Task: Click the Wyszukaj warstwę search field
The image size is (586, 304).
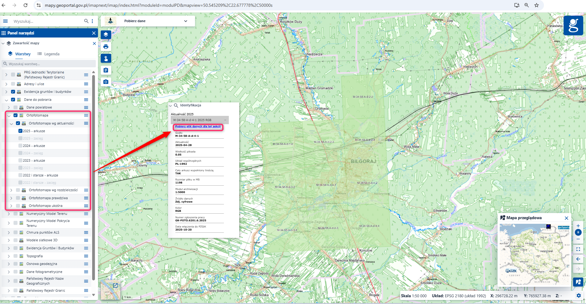Action: (x=49, y=64)
